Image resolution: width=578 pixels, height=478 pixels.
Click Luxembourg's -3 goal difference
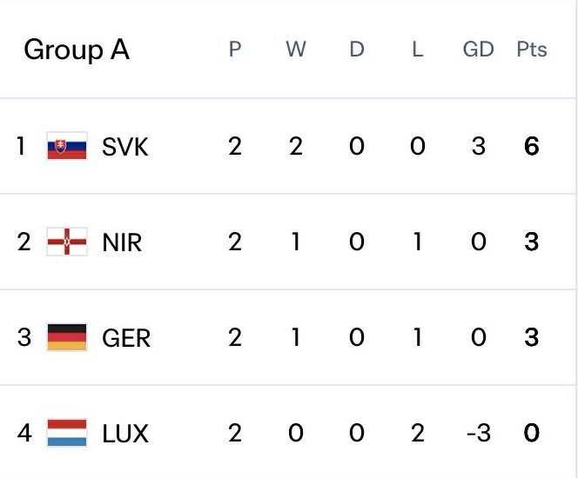(478, 433)
